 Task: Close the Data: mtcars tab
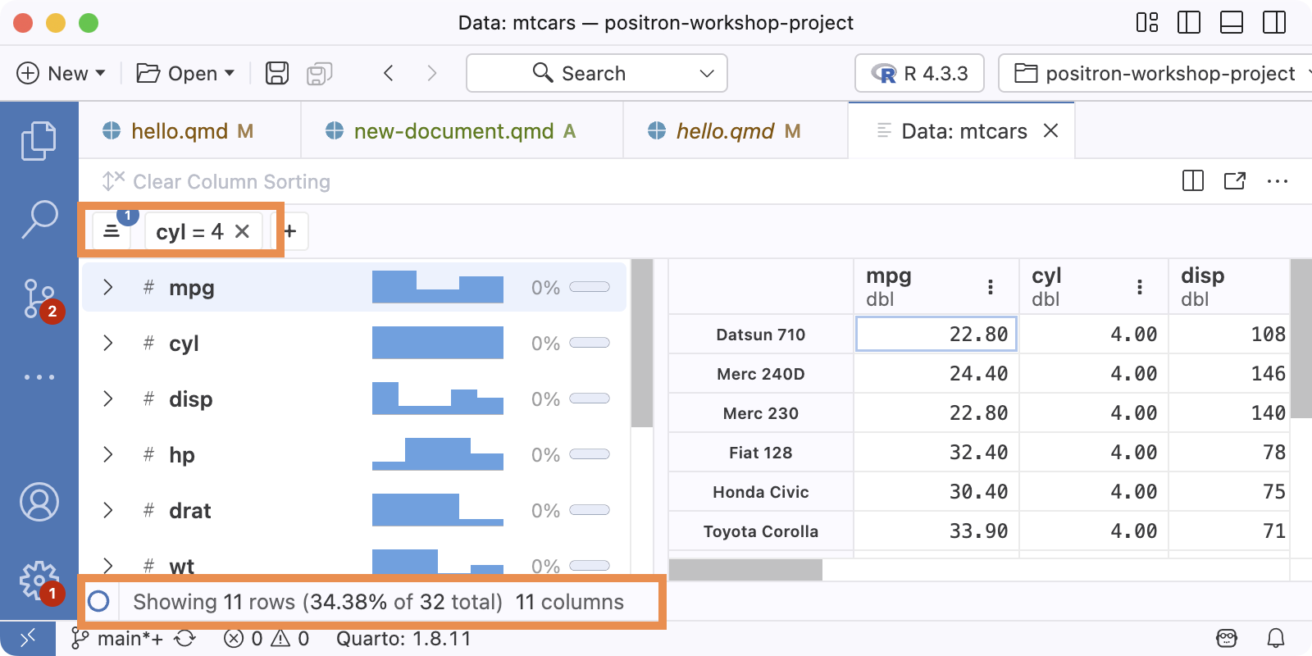click(x=1050, y=130)
